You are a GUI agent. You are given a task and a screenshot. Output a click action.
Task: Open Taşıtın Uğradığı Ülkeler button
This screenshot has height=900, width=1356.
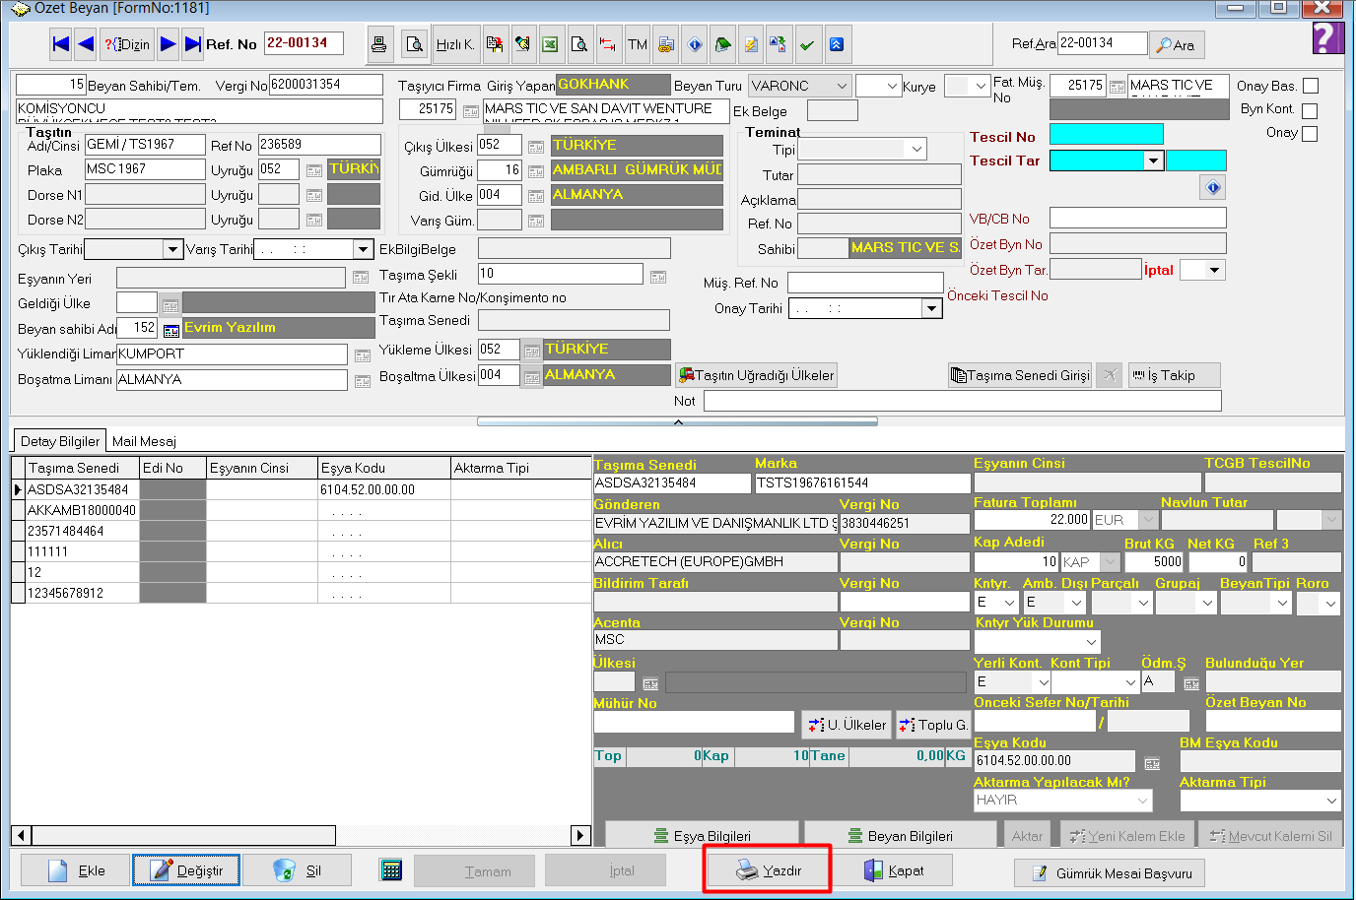click(756, 375)
